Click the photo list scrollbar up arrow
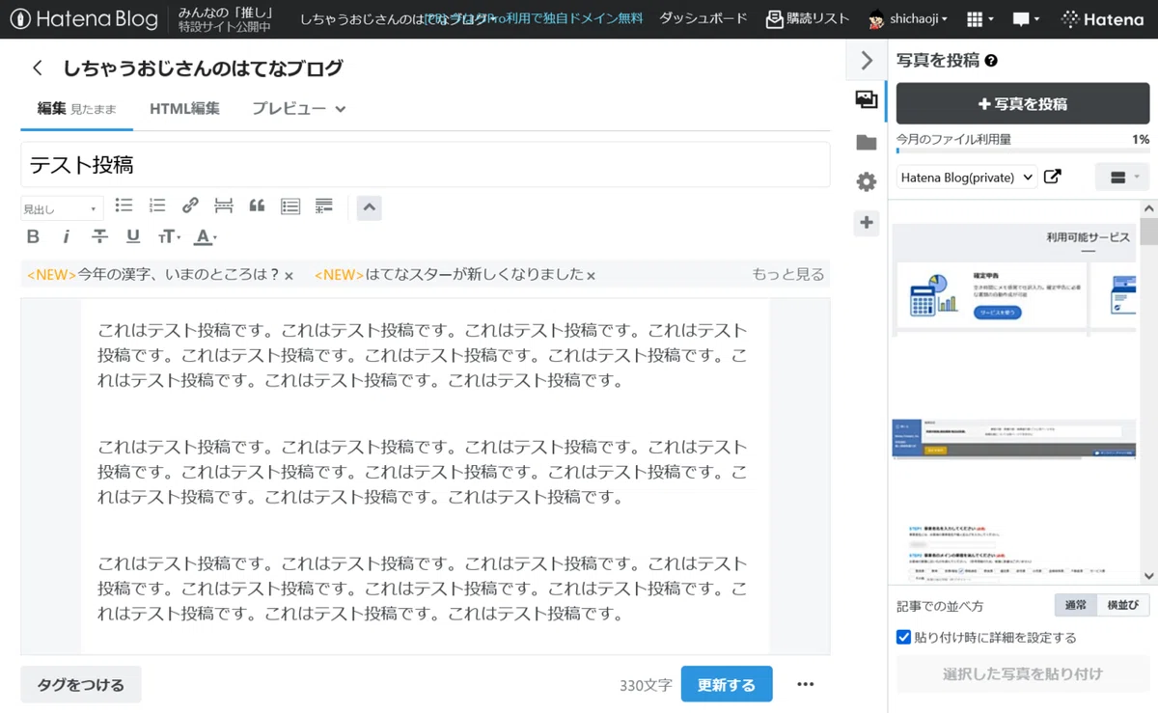 click(1148, 208)
